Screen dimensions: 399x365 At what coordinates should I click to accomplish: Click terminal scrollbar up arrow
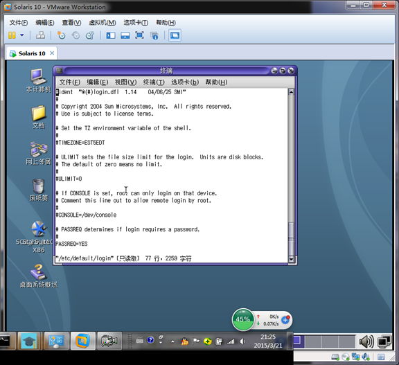coord(291,92)
